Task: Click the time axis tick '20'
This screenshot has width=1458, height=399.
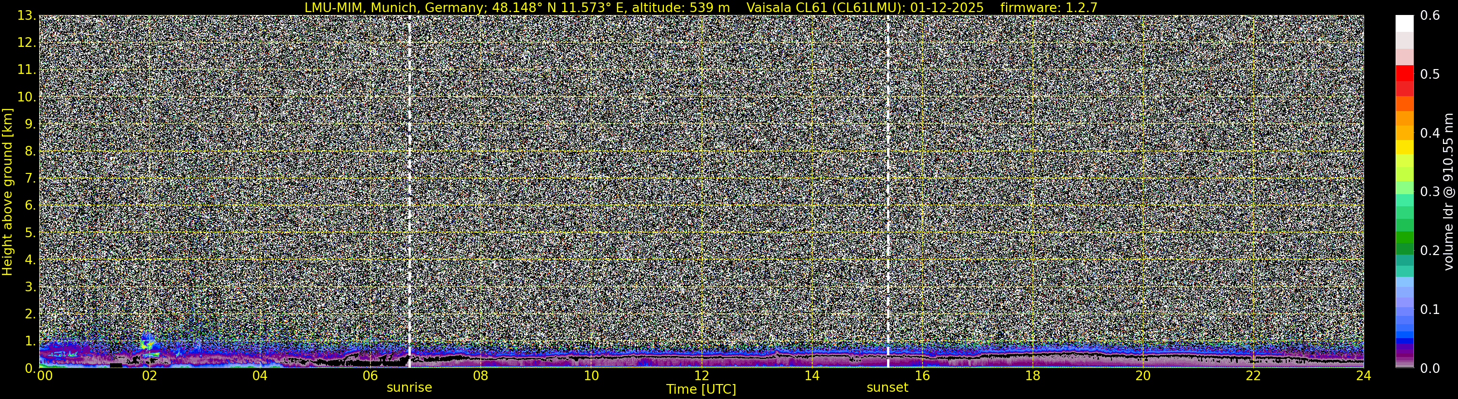Action: (x=1143, y=376)
